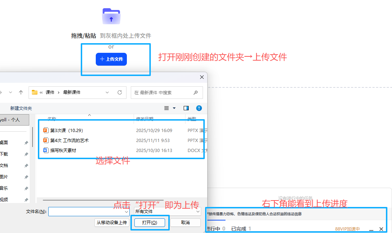Click the magnifier search icon
This screenshot has width=392, height=233.
click(196, 93)
